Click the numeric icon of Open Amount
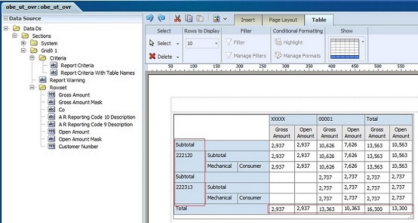 pos(51,132)
